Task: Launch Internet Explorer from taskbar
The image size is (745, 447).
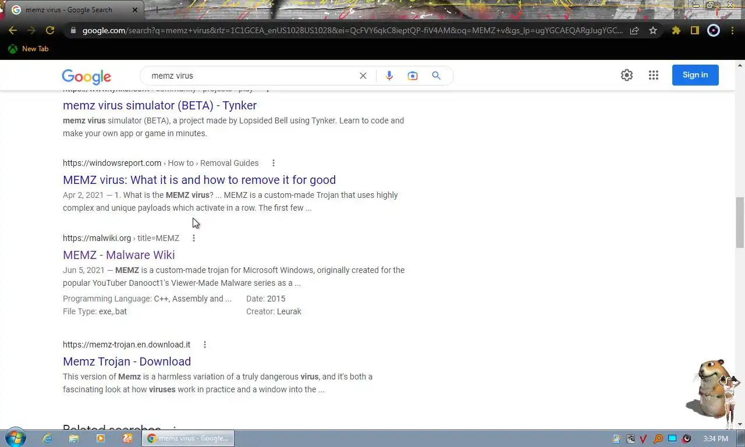Action: click(x=47, y=438)
